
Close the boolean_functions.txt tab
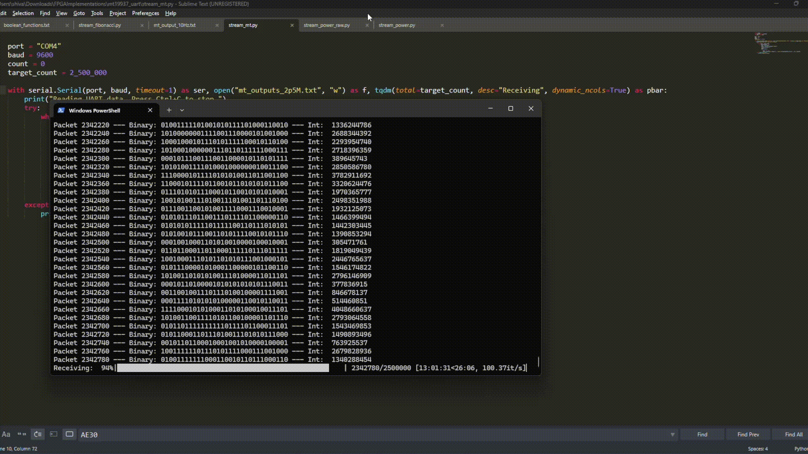(x=67, y=25)
